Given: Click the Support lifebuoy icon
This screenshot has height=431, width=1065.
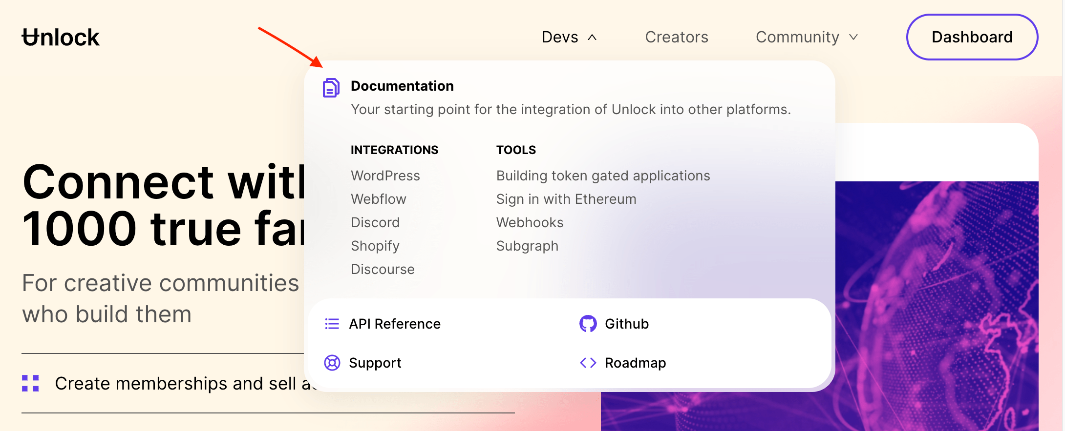Looking at the screenshot, I should pyautogui.click(x=332, y=363).
